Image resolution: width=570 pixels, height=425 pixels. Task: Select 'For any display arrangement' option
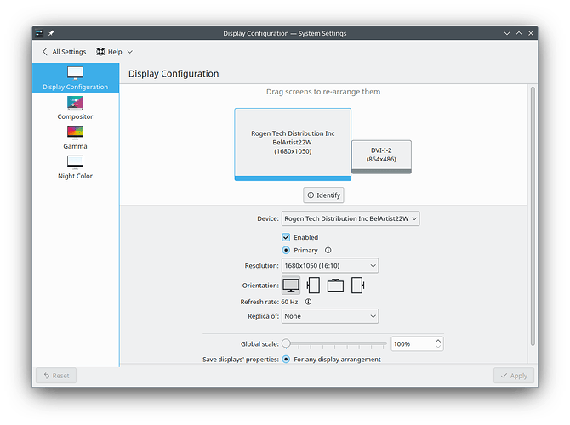click(287, 359)
